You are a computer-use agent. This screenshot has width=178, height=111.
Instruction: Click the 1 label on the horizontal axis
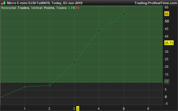pos(25,109)
